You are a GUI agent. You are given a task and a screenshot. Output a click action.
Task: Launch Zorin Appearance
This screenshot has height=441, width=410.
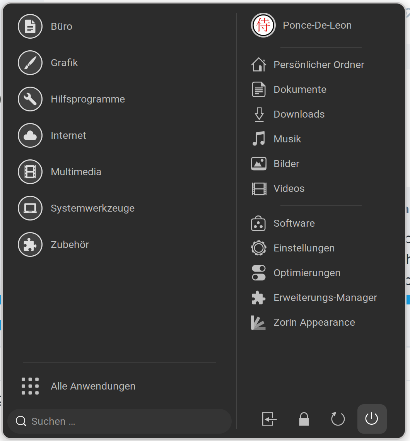[x=314, y=322]
